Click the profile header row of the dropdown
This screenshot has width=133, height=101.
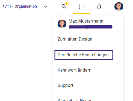[x=88, y=24]
